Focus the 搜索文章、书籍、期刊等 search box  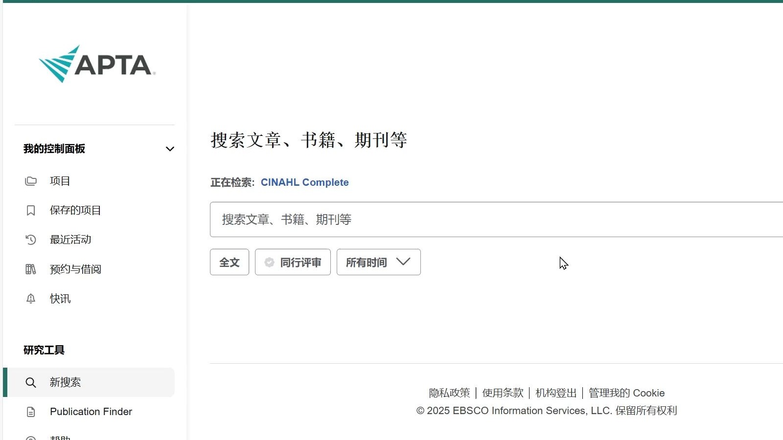(x=496, y=220)
